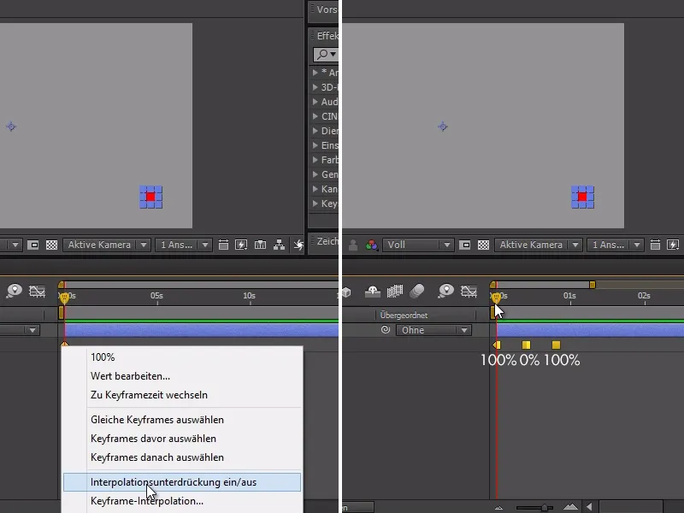The width and height of the screenshot is (684, 513).
Task: Choose Keyframes danach auswählen
Action: (x=157, y=457)
